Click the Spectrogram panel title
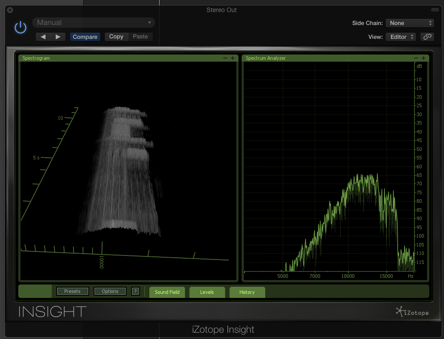 [36, 58]
